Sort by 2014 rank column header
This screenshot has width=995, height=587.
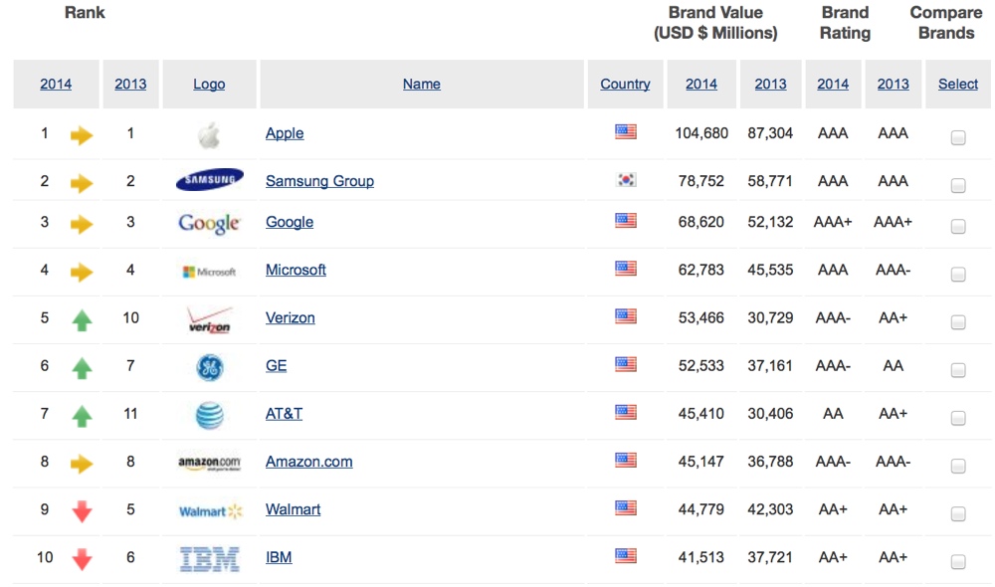[56, 85]
